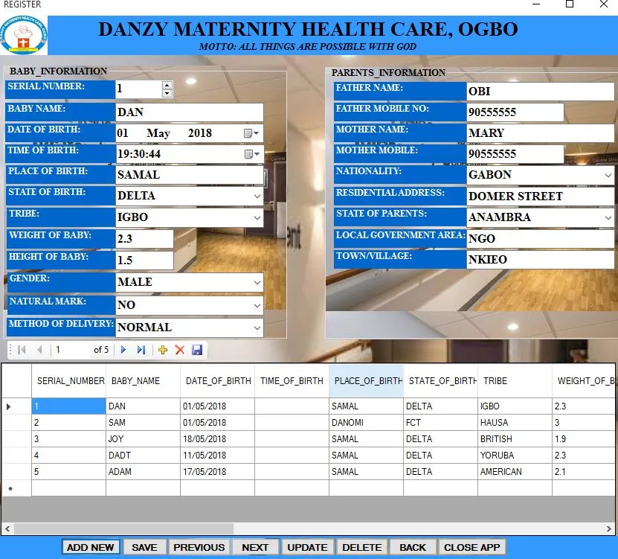618x559 pixels.
Task: Go to first record in navigator
Action: (22, 350)
